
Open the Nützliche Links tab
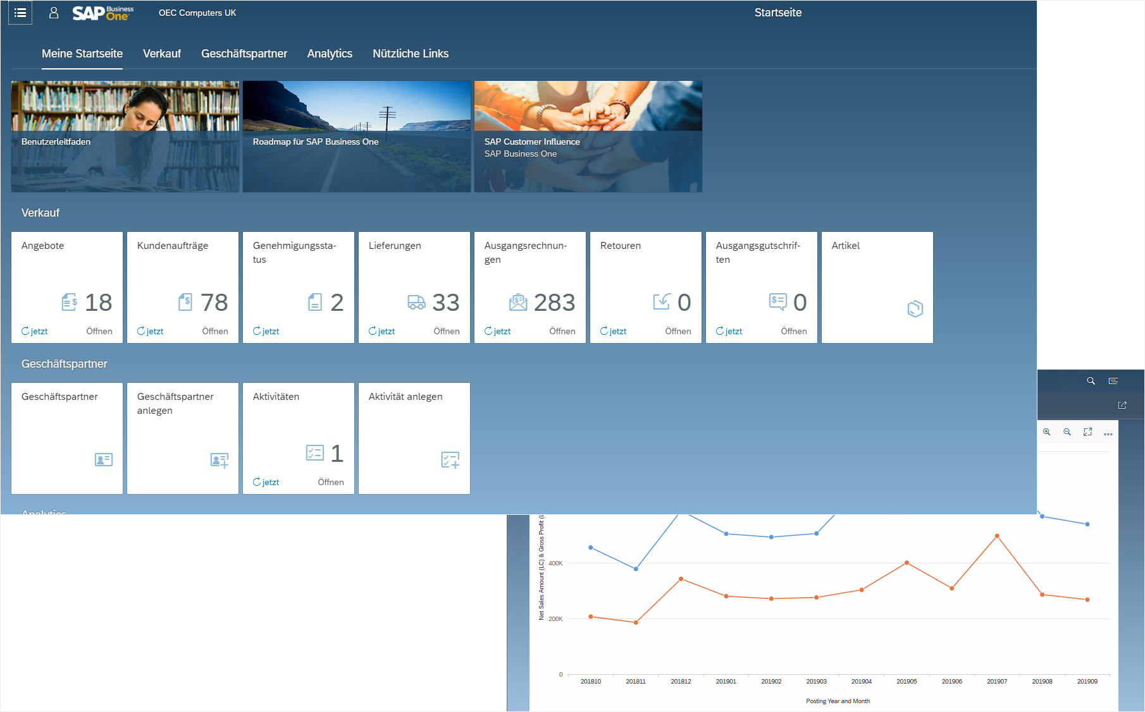[411, 54]
